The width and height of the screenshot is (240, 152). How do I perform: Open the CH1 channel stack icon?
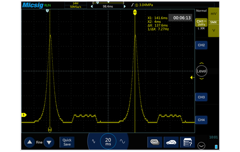pyautogui.click(x=154, y=142)
